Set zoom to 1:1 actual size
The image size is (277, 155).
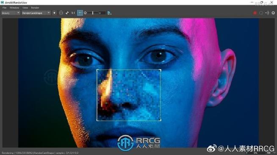tap(73, 13)
